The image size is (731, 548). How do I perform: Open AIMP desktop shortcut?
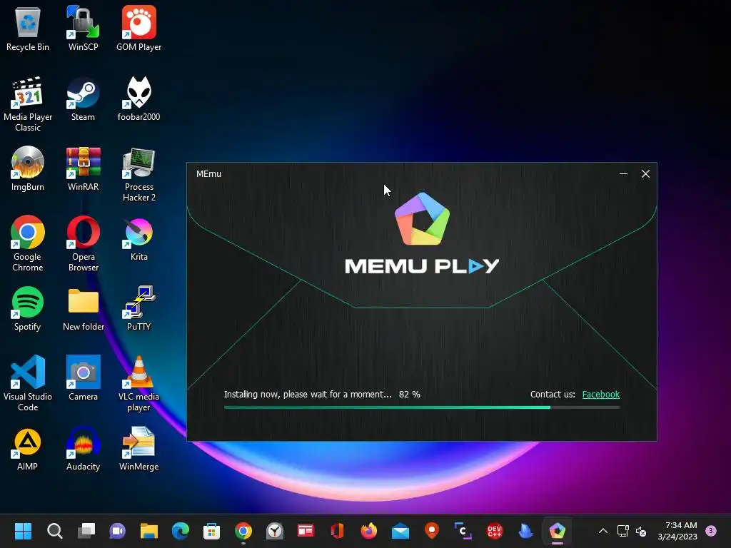[x=28, y=448]
